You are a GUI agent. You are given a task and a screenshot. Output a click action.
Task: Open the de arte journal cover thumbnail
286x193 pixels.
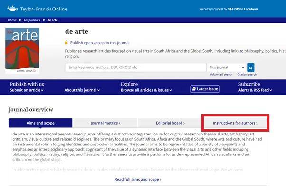click(x=22, y=50)
